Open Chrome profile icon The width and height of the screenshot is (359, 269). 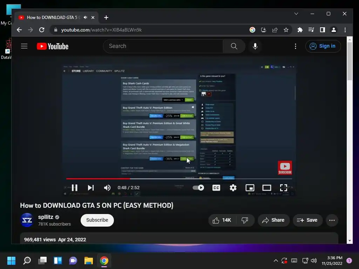[334, 30]
